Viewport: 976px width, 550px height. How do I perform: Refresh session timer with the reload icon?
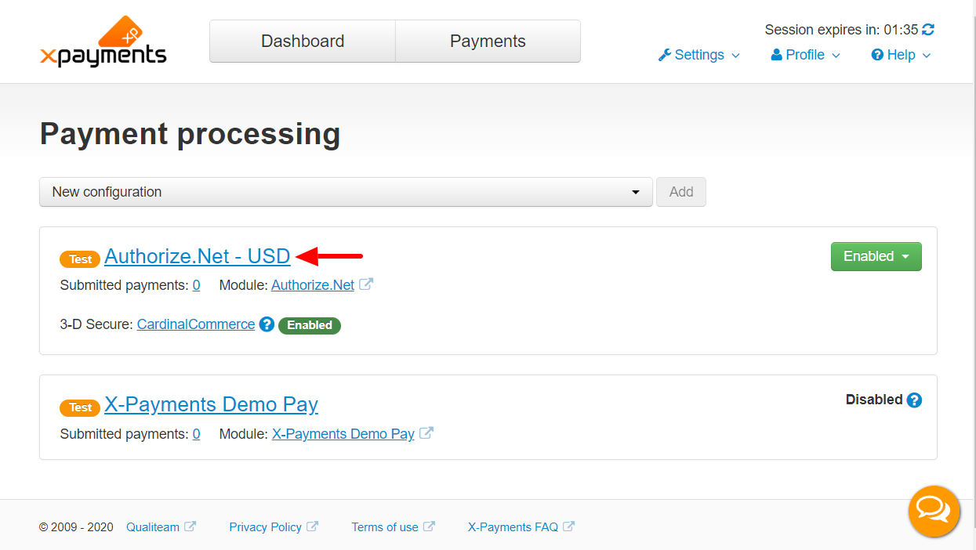[928, 30]
